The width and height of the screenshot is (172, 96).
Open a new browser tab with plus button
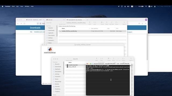pos(87,20)
